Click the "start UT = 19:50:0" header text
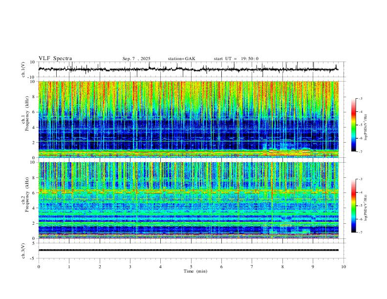Screen dimensions: 387x299 (236, 59)
